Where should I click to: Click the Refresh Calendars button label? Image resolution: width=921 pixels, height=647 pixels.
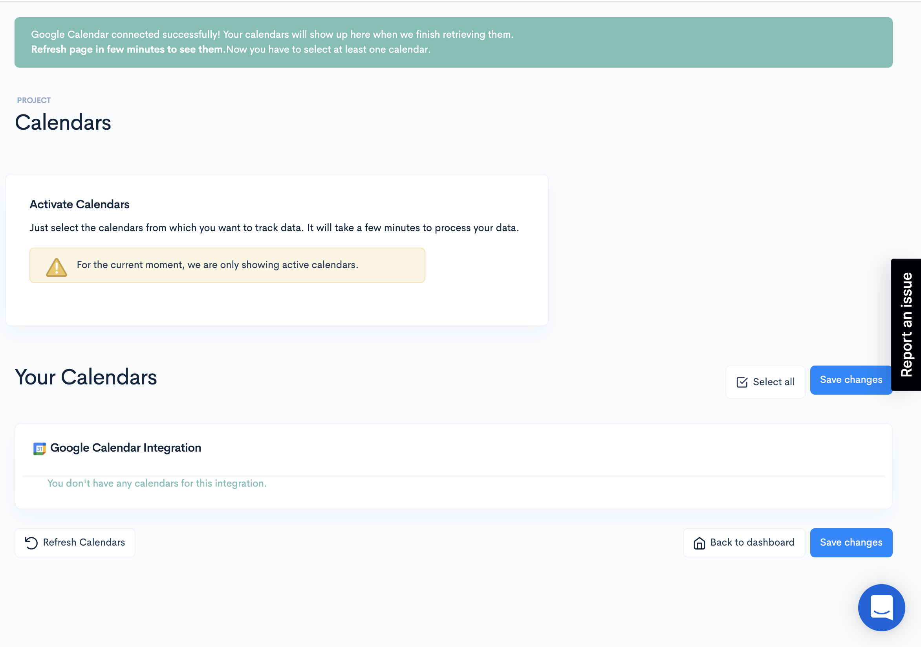(84, 542)
